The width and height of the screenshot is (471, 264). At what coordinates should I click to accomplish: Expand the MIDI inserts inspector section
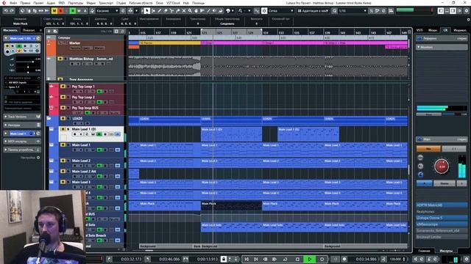click(22, 142)
